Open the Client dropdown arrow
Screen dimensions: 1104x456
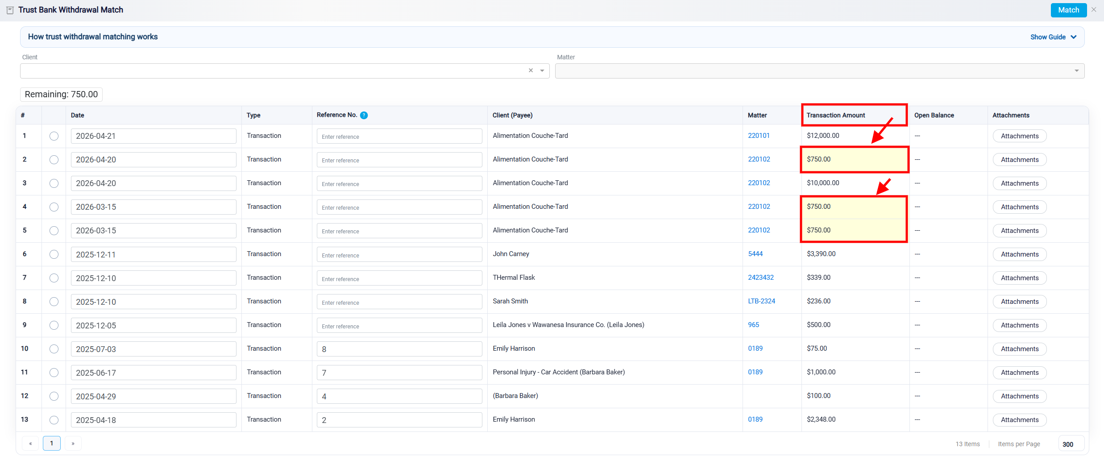(x=542, y=70)
